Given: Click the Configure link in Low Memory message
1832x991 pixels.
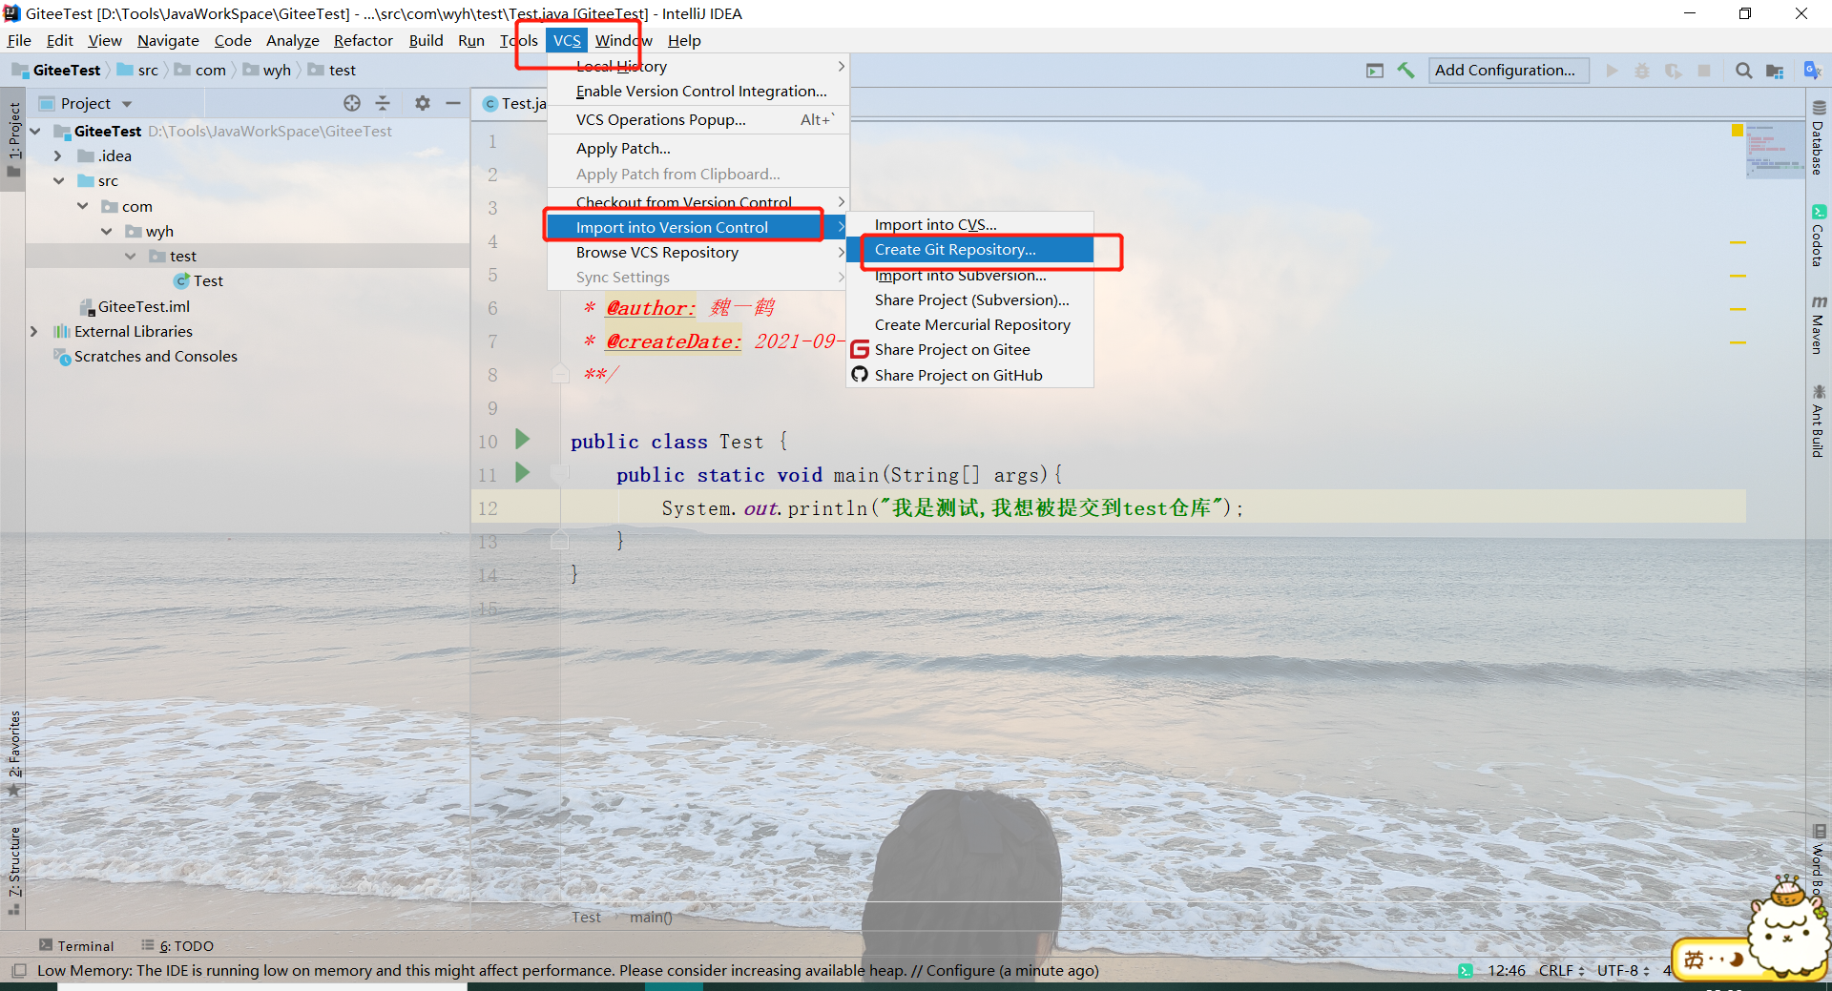Looking at the screenshot, I should [960, 971].
